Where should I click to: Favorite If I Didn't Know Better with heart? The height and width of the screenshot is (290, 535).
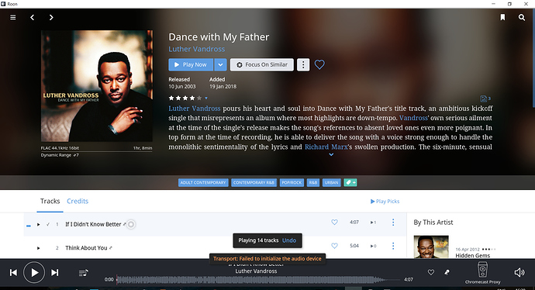[334, 222]
